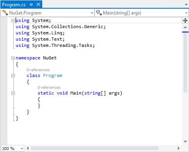Close the Program.cs tab
Viewport: 189px width, 152px height.
[x=38, y=5]
